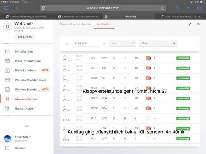Image resolution: width=206 pixels, height=154 pixels.
Task: Click the nessa.webuntis.com address bar
Action: pos(103,8)
